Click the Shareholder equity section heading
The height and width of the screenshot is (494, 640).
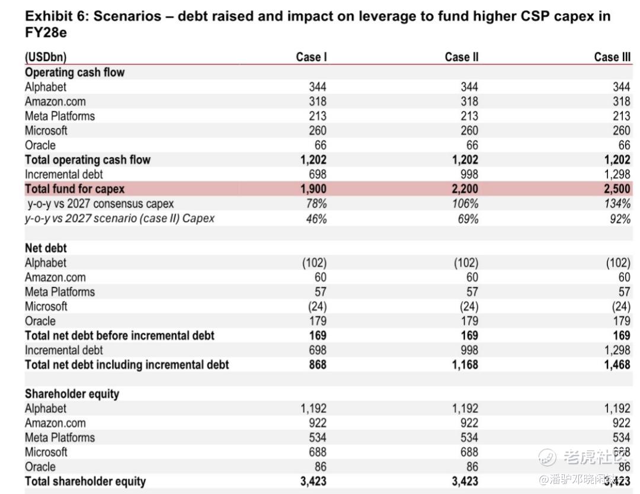[72, 394]
